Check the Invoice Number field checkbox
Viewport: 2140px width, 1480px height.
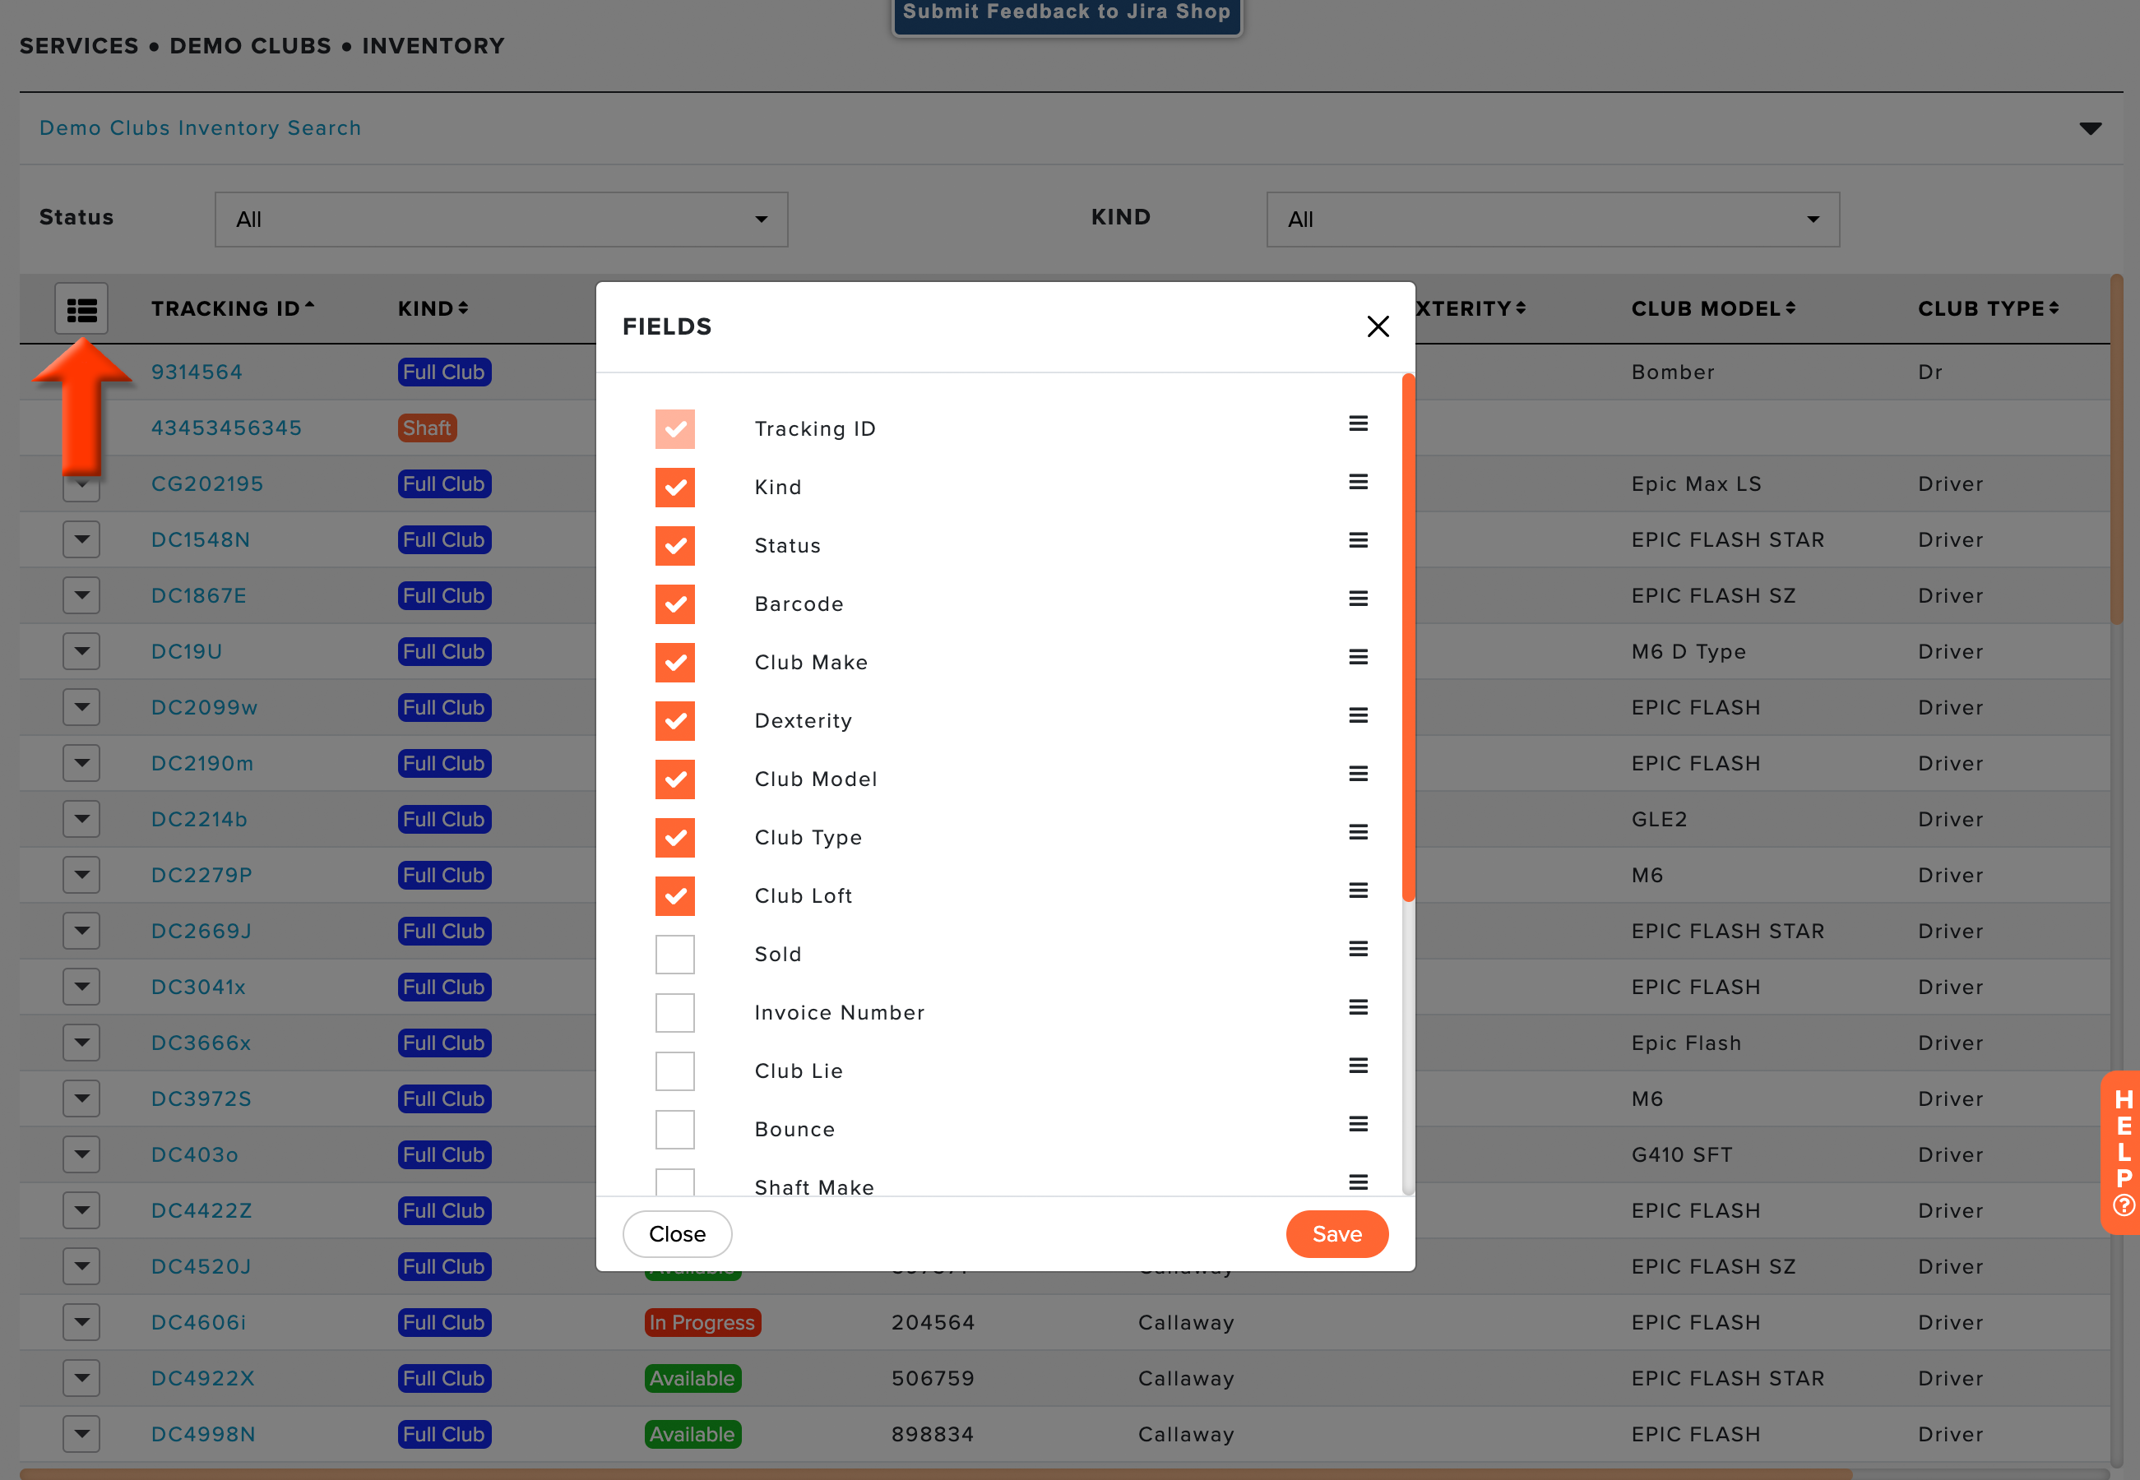click(x=674, y=1014)
